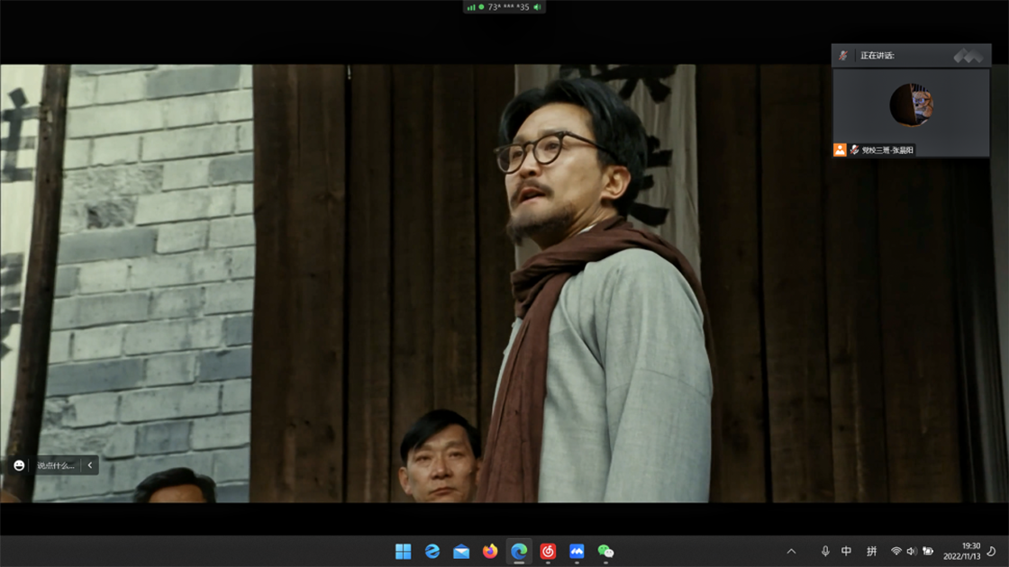Click participant name 张晨阳 label
The image size is (1009, 567).
pyautogui.click(x=888, y=149)
